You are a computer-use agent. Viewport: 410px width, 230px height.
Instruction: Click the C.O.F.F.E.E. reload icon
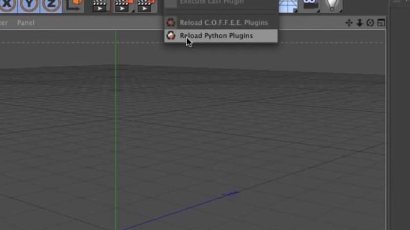coord(171,22)
